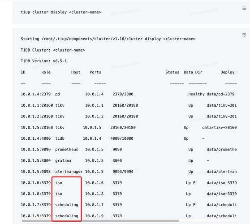Click the 'data/alertman' data dir cell
250x224 pixels.
pos(222,172)
